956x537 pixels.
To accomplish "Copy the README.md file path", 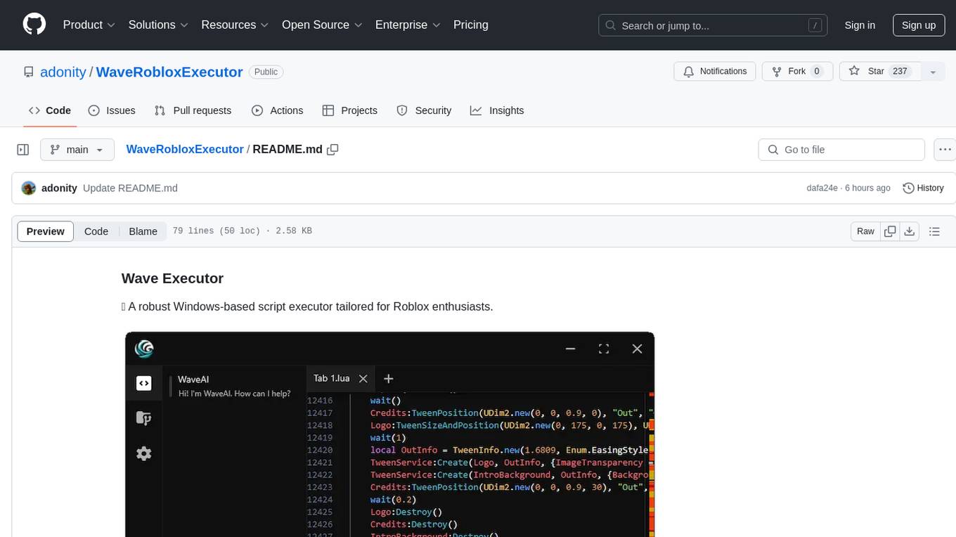I will click(333, 149).
